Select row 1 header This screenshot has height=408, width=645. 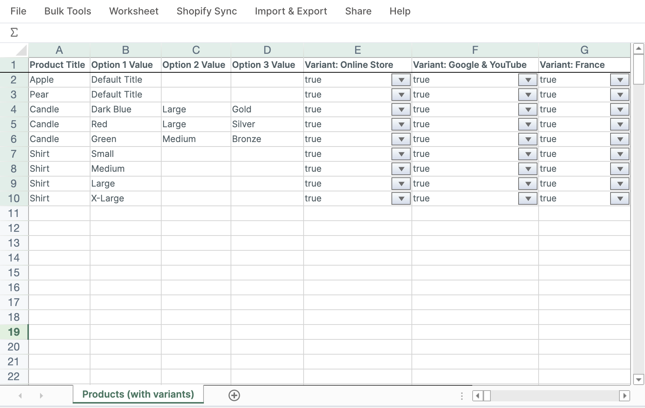(14, 65)
